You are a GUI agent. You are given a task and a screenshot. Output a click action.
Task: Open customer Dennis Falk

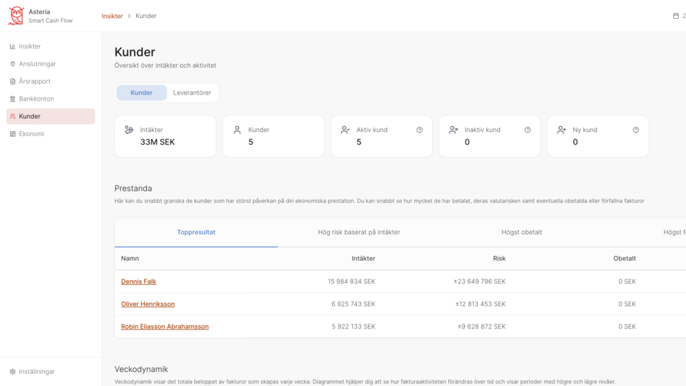[x=139, y=281]
